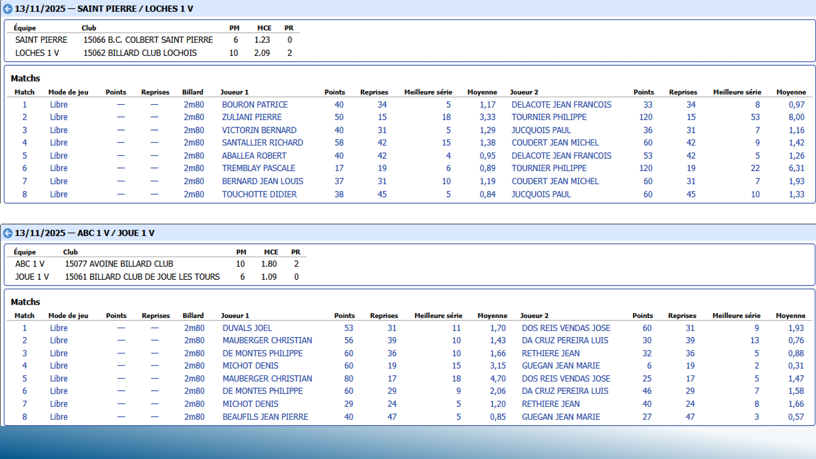Open player BOURON PATRICE link
This screenshot has height=459, width=816.
tap(255, 105)
